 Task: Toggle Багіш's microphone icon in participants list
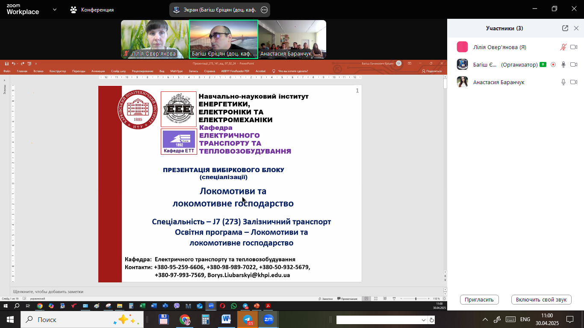click(564, 64)
